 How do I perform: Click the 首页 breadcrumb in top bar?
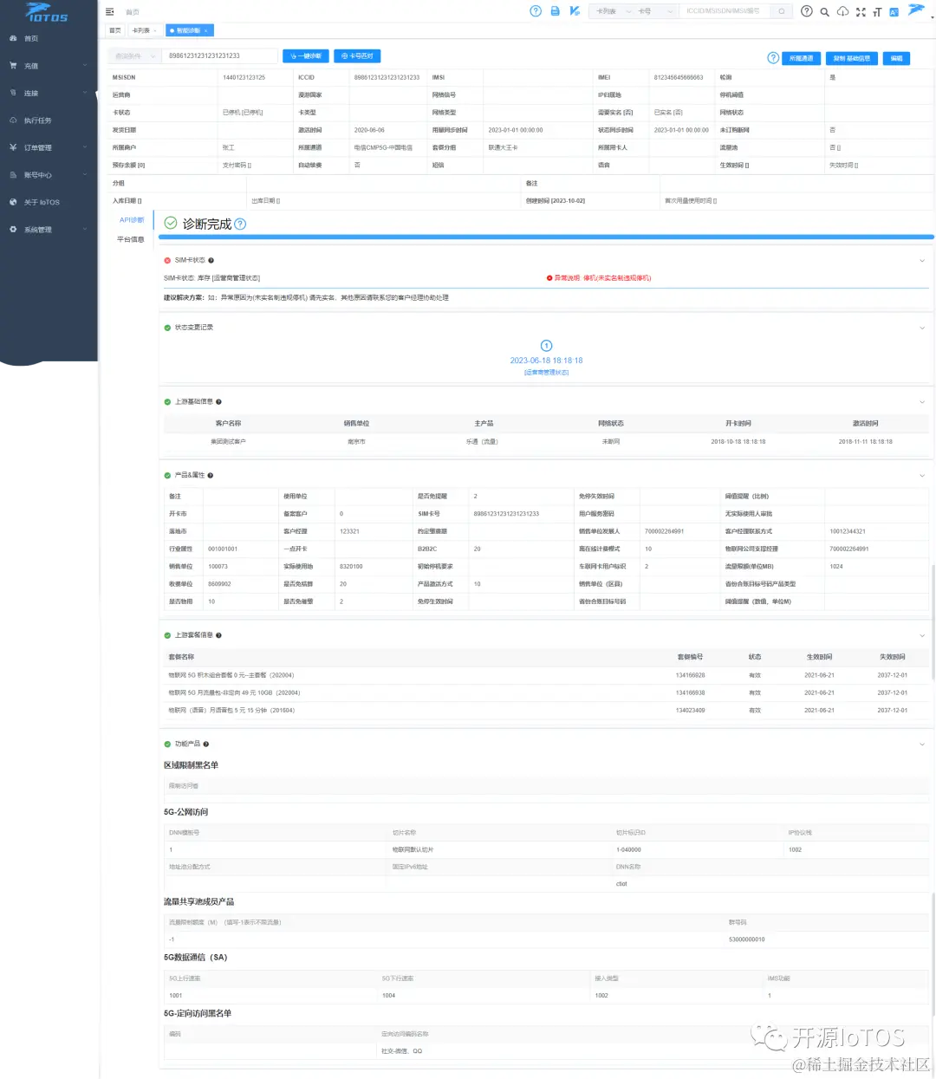(x=133, y=12)
